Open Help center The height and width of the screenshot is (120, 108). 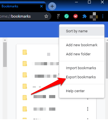click(x=82, y=91)
